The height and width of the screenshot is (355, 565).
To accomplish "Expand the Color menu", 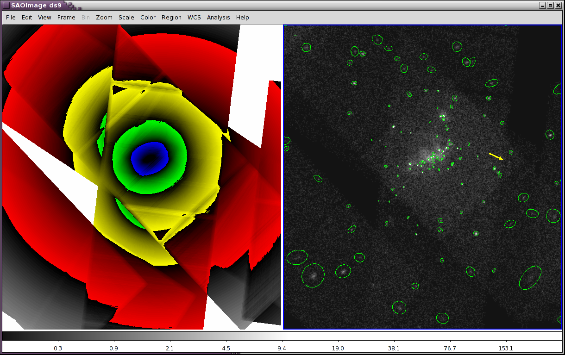I will (x=148, y=17).
